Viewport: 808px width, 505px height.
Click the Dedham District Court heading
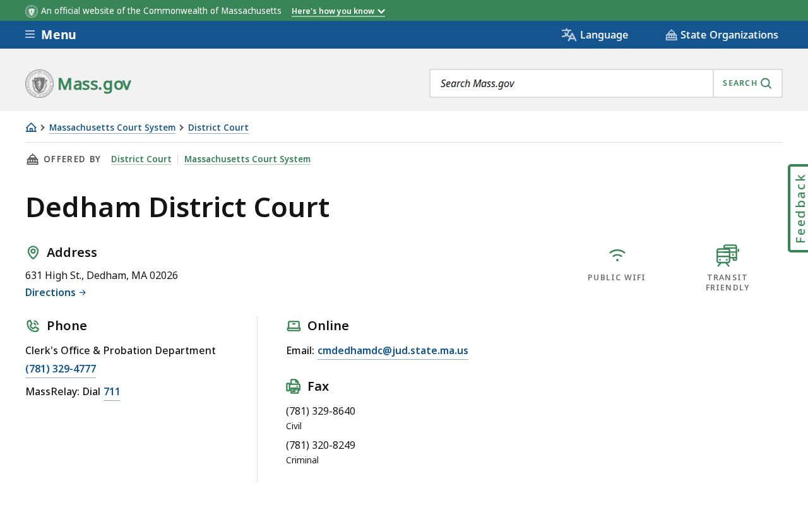177,207
